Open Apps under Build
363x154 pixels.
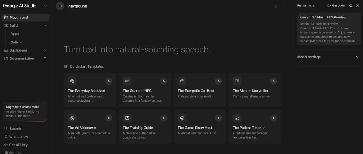point(15,34)
